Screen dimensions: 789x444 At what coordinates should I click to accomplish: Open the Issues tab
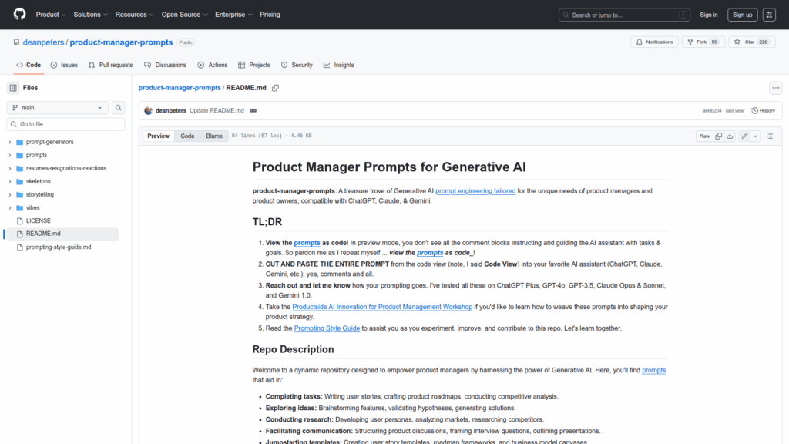64,65
